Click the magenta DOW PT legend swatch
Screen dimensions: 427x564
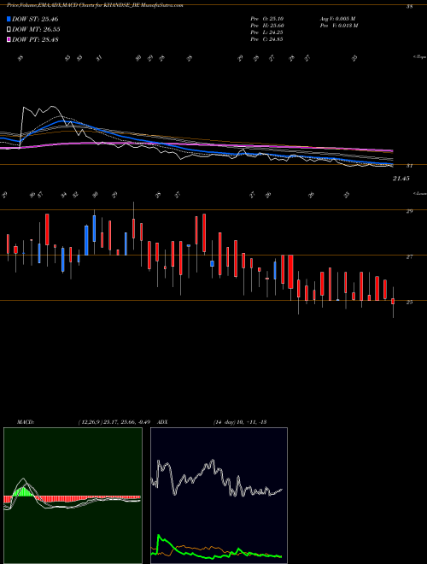tap(9, 39)
